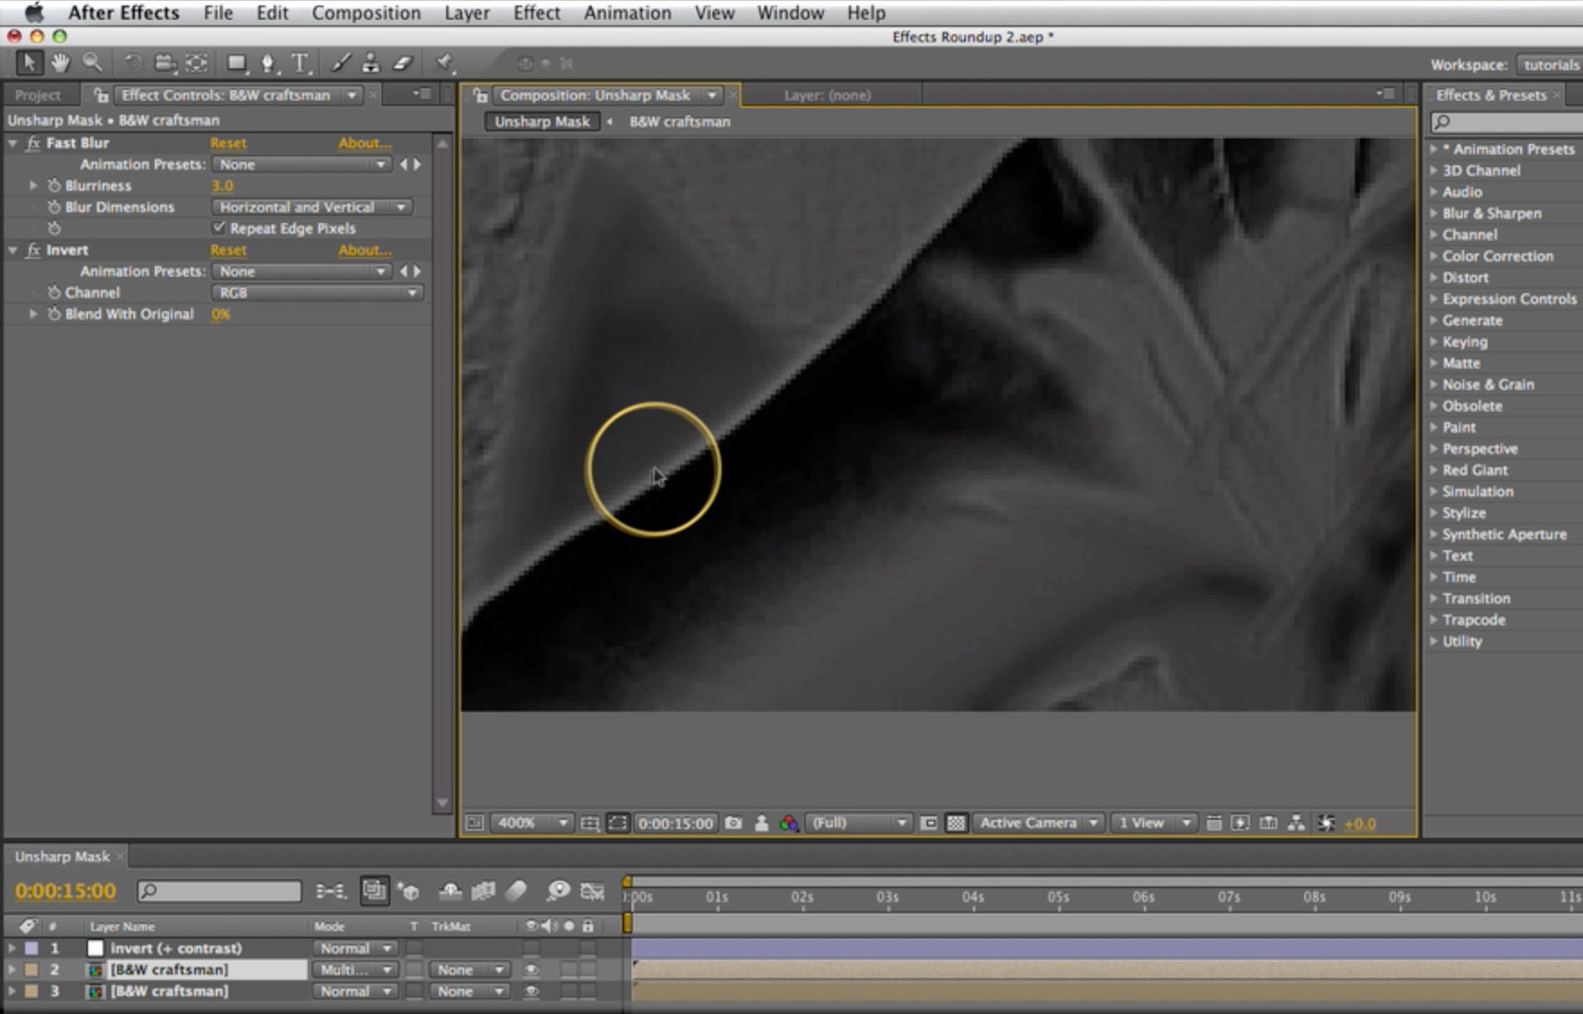Toggle Transparency Grid in viewer
Image resolution: width=1583 pixels, height=1014 pixels.
pos(956,823)
